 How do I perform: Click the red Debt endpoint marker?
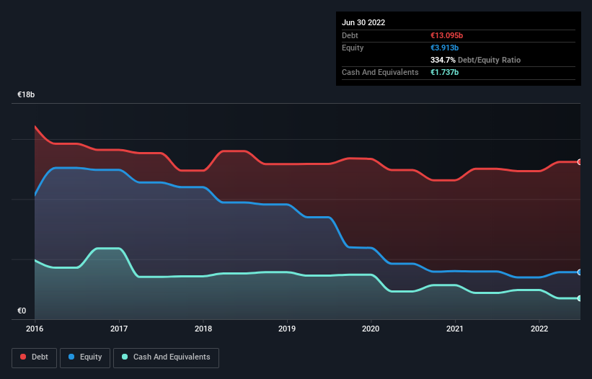click(580, 162)
